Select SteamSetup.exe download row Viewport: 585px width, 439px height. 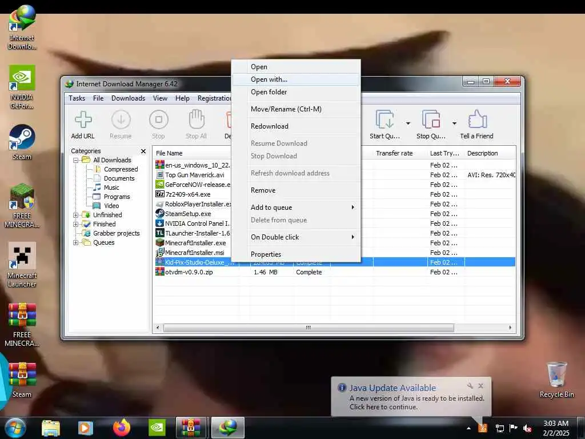click(335, 214)
